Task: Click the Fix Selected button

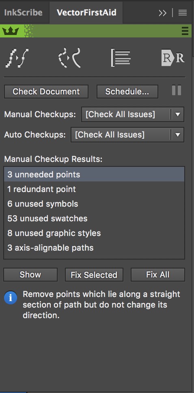Action: [94, 275]
